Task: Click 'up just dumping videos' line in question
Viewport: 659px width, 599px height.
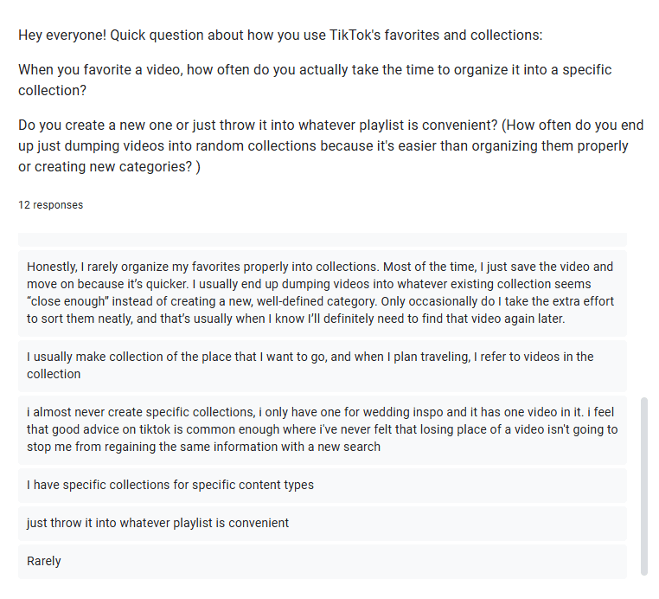Action: pyautogui.click(x=323, y=146)
